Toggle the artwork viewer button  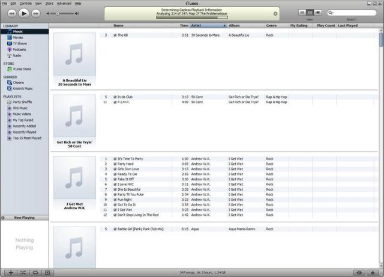47,273
